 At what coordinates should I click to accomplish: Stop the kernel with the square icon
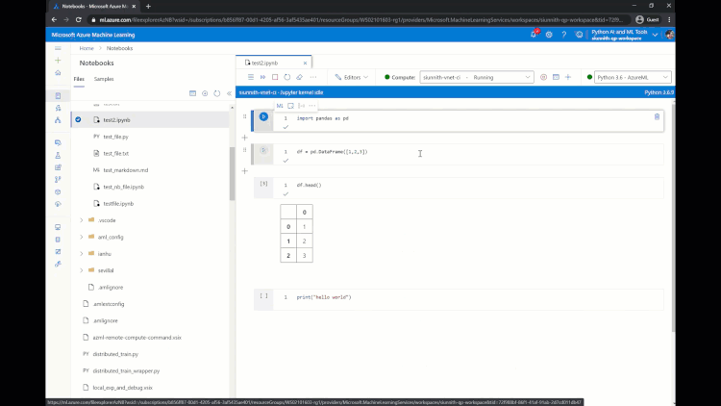[275, 77]
